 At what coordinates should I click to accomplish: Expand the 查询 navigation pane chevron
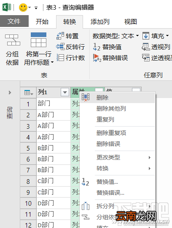[10, 92]
